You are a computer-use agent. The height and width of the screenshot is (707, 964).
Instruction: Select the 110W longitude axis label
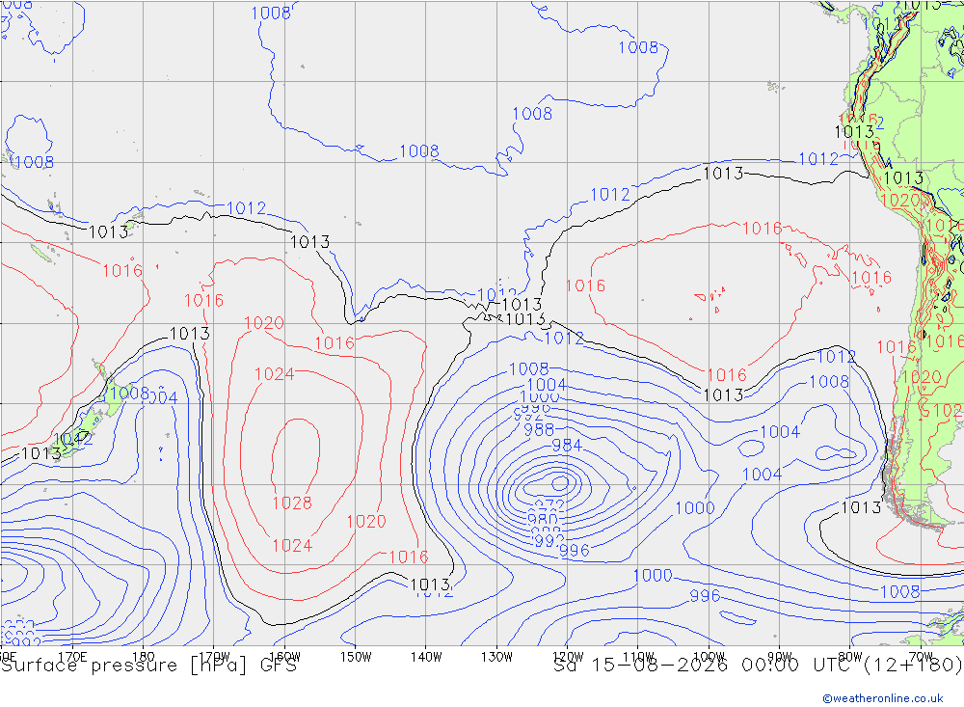638,657
